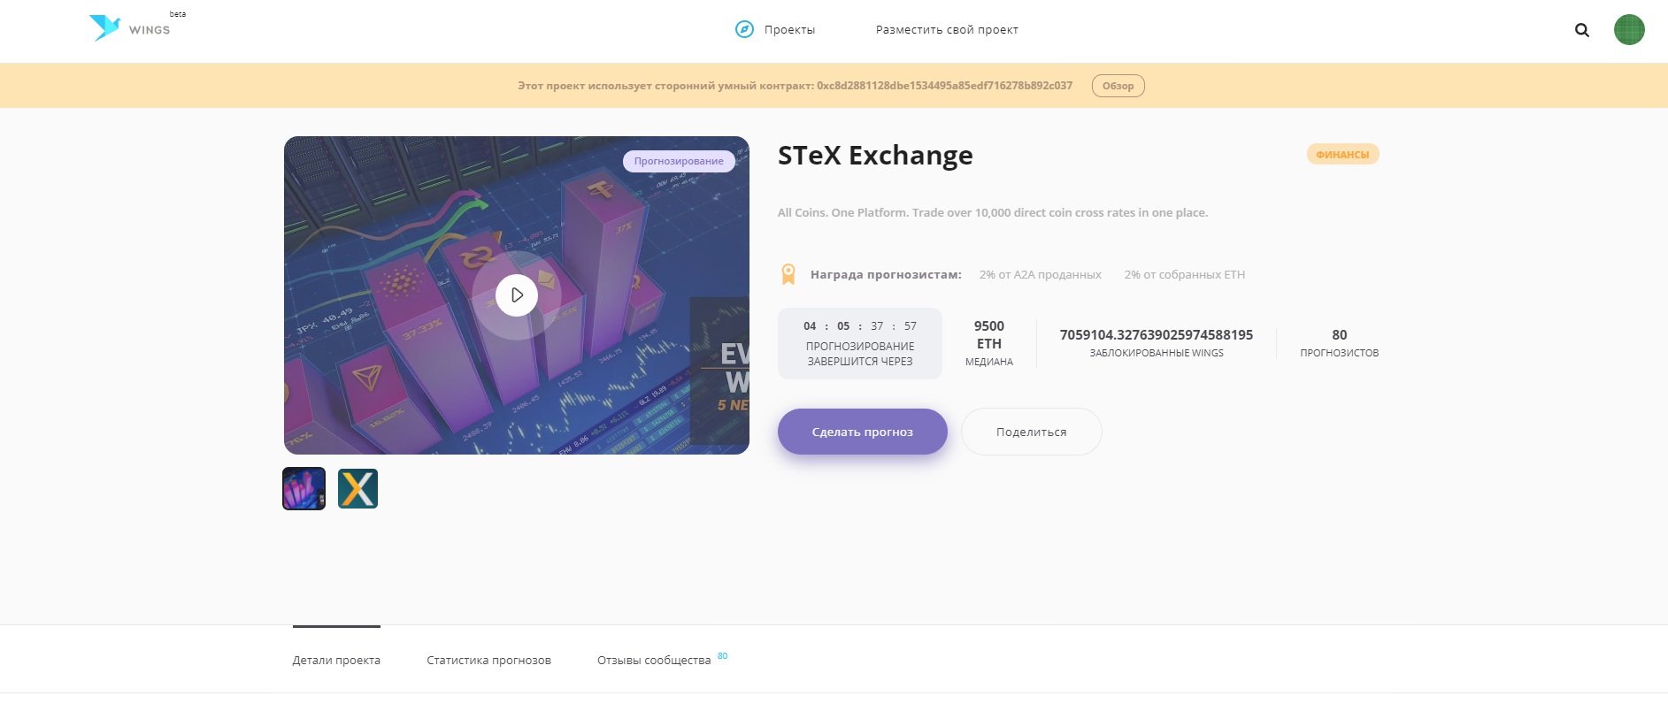Switch to Детали проекта tab

pyautogui.click(x=336, y=660)
